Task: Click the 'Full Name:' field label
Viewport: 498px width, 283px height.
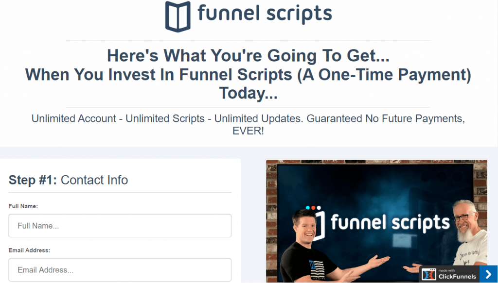Action: [23, 206]
